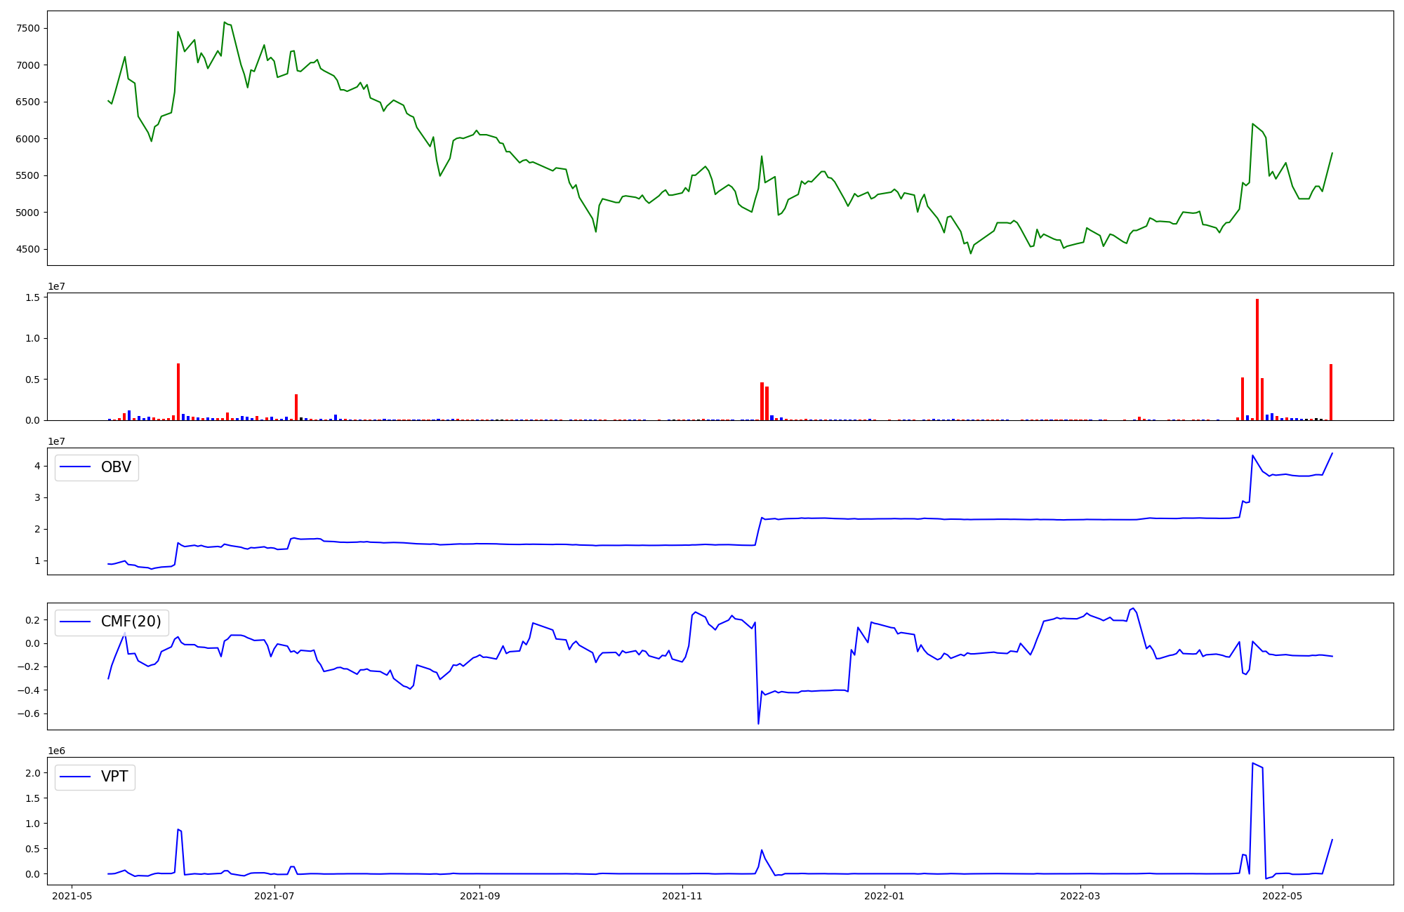Click the 2.0 VPT axis label
Image resolution: width=1404 pixels, height=912 pixels.
(34, 773)
